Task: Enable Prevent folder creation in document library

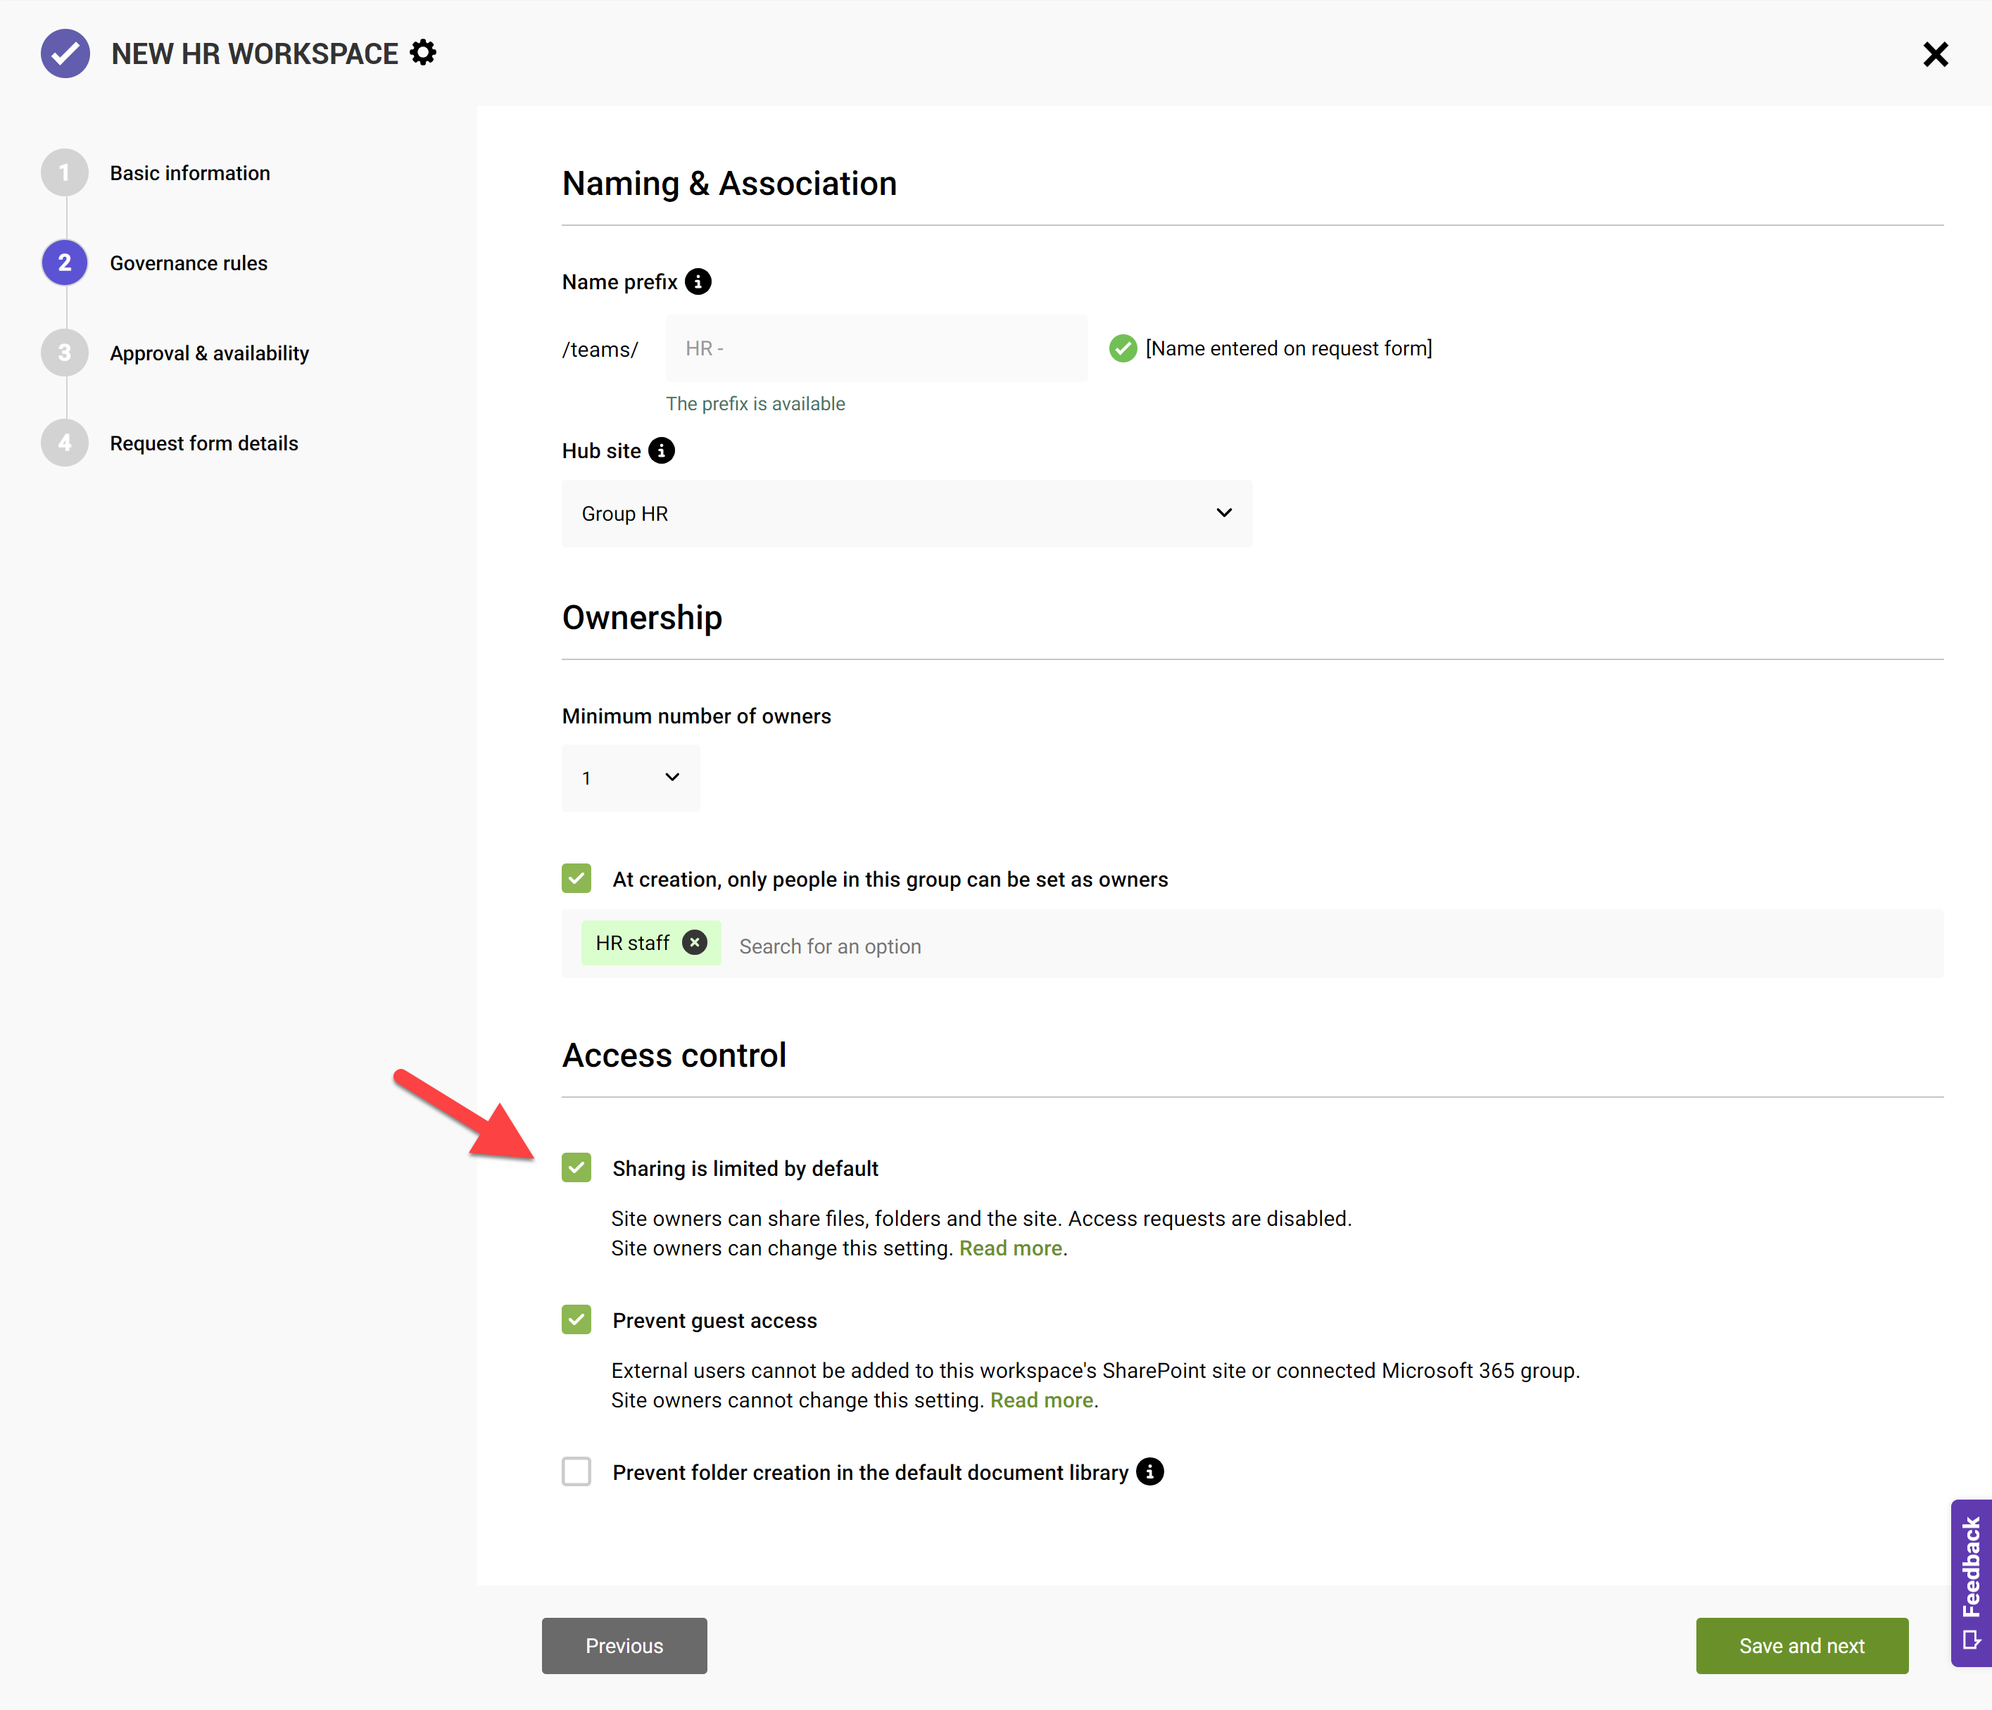Action: pyautogui.click(x=576, y=1471)
